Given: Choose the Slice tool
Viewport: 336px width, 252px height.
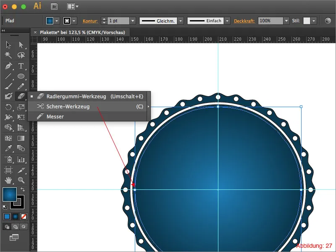Looking at the screenshot, I should click(21, 170).
